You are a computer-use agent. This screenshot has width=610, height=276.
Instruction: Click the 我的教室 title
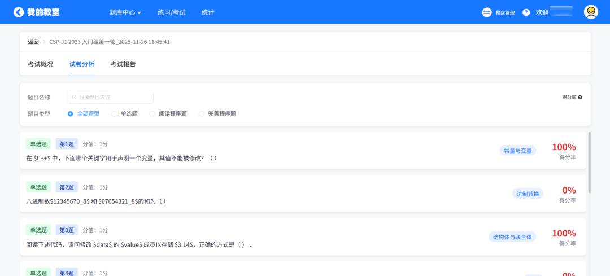point(43,12)
